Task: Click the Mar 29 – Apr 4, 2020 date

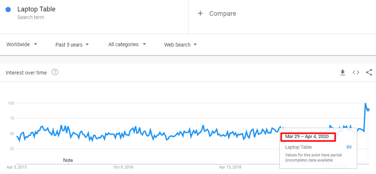Action: point(308,137)
